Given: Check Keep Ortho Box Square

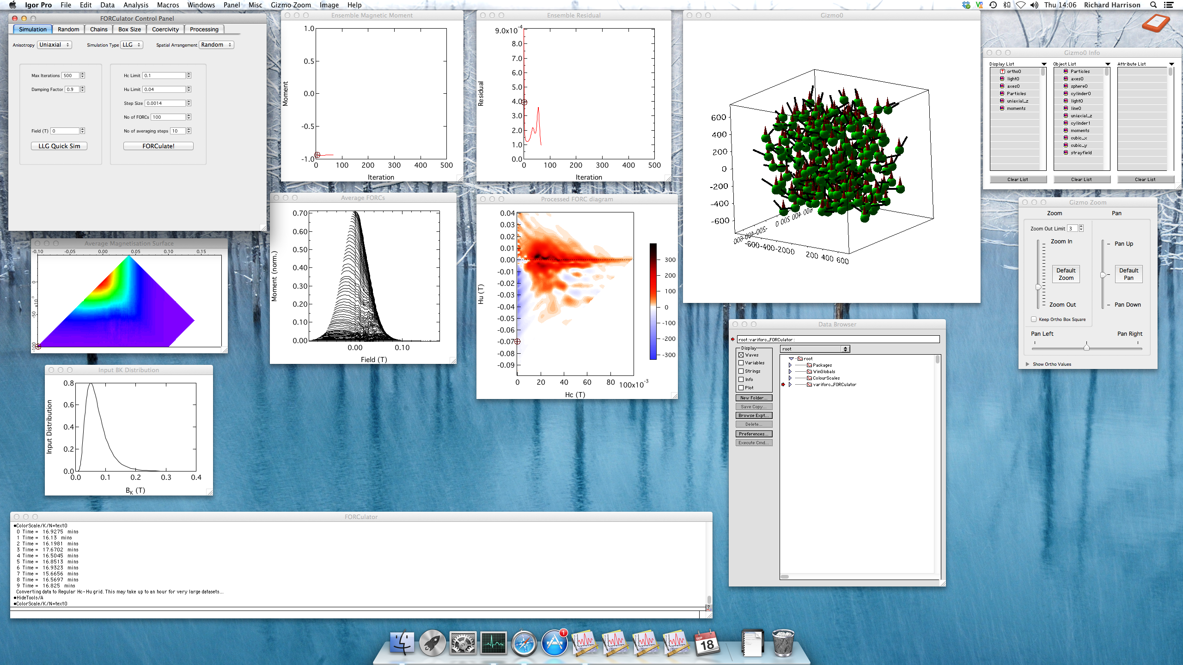Looking at the screenshot, I should point(1034,319).
